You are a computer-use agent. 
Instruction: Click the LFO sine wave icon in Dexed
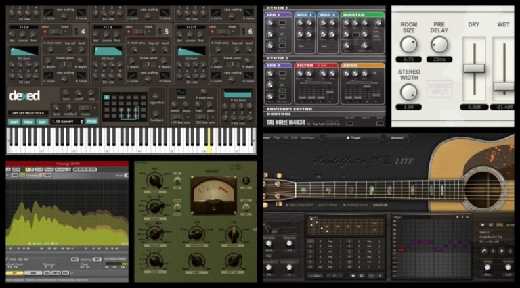[181, 92]
